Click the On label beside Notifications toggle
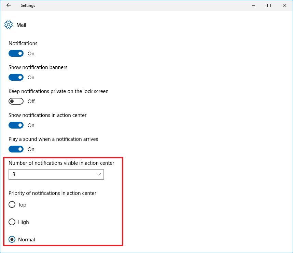The image size is (293, 253). pyautogui.click(x=31, y=53)
